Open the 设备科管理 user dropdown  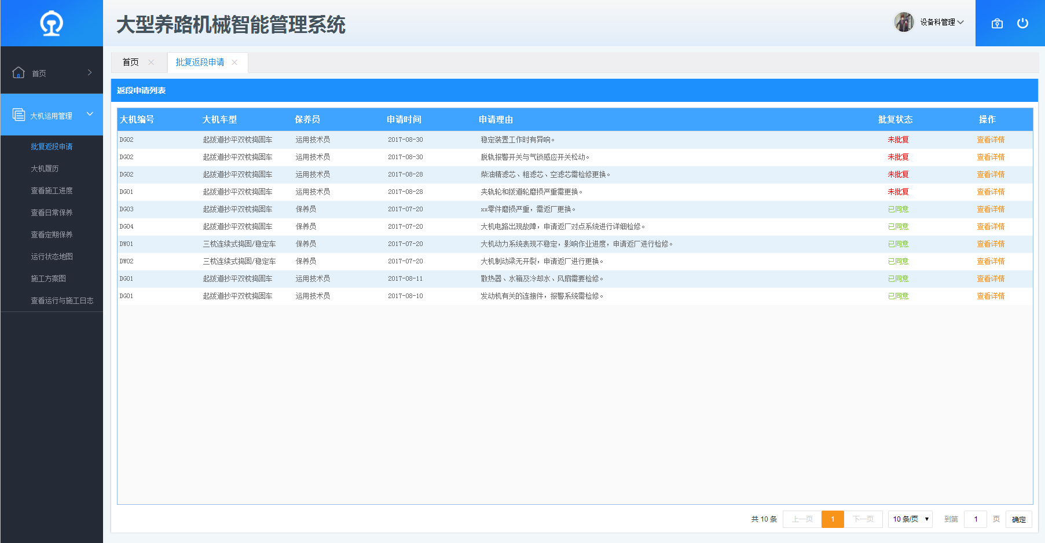pyautogui.click(x=942, y=22)
